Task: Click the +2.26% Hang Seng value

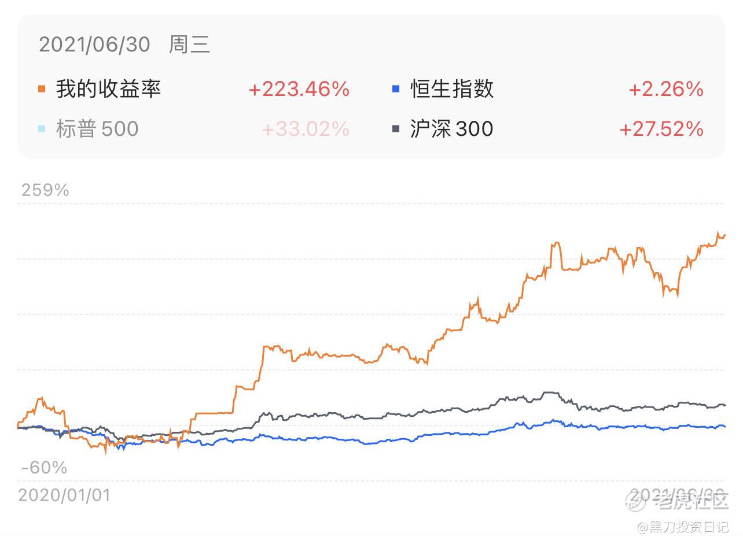Action: (666, 89)
